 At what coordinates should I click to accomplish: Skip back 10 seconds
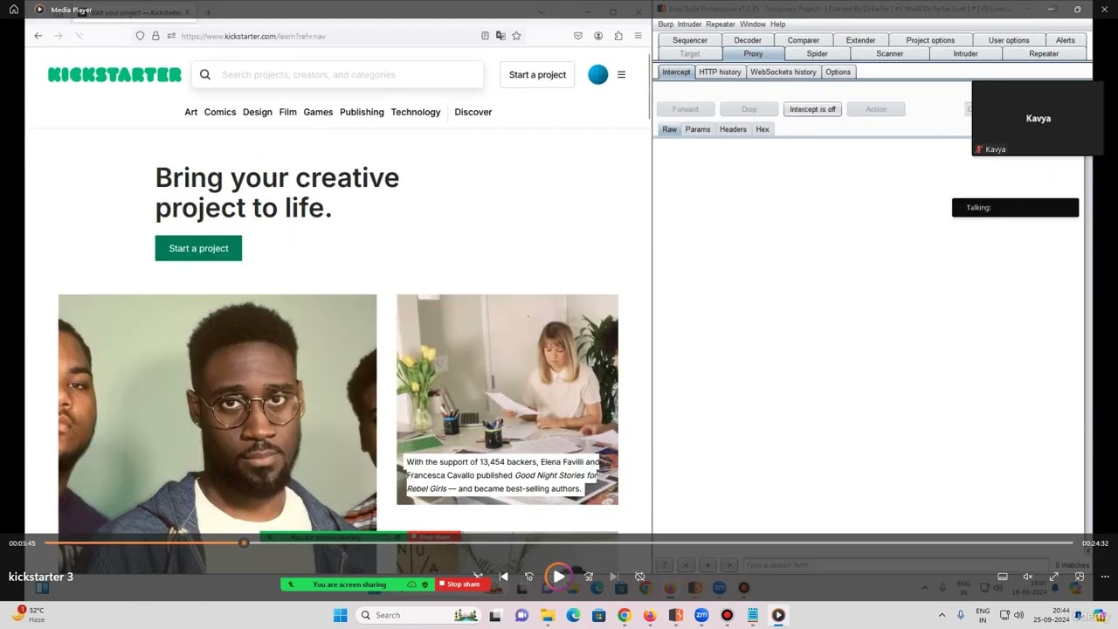point(528,577)
